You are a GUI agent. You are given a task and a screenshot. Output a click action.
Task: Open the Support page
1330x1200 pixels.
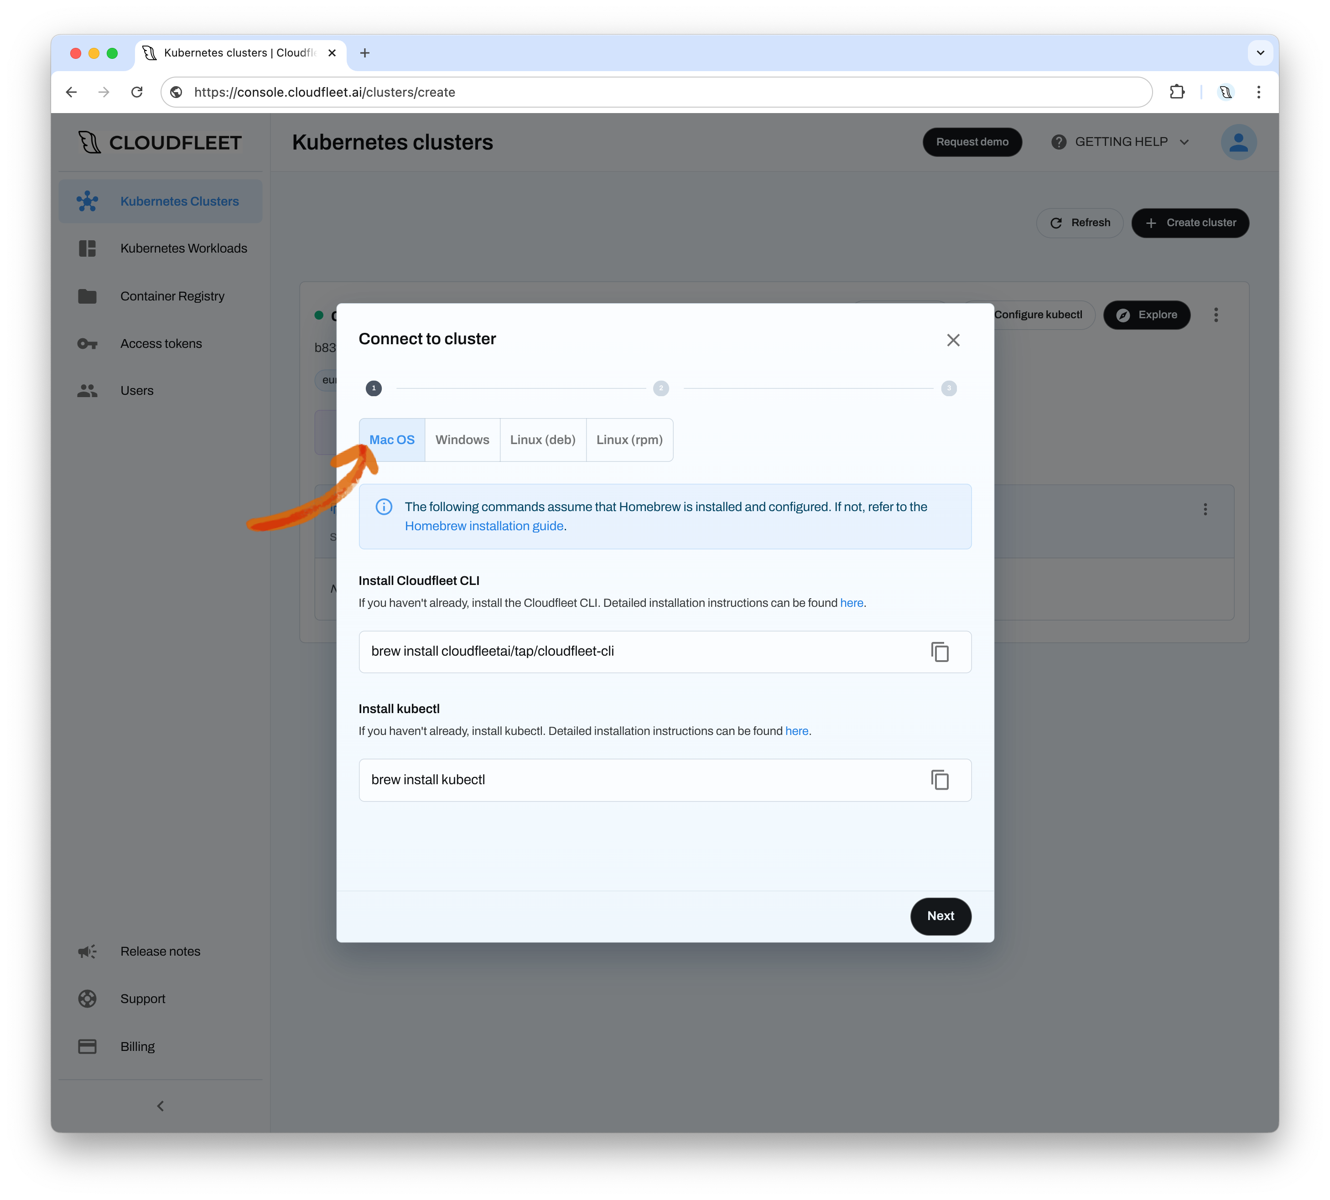pyautogui.click(x=160, y=999)
